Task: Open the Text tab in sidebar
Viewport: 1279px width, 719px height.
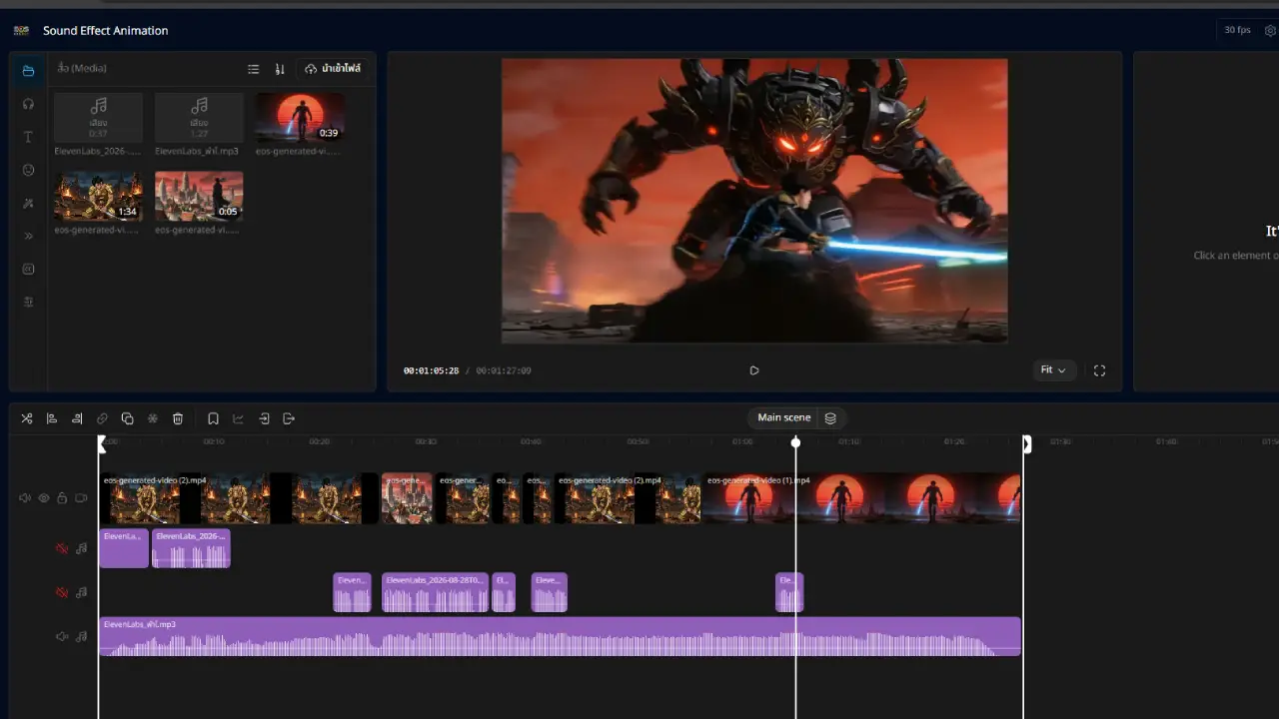Action: pos(28,137)
